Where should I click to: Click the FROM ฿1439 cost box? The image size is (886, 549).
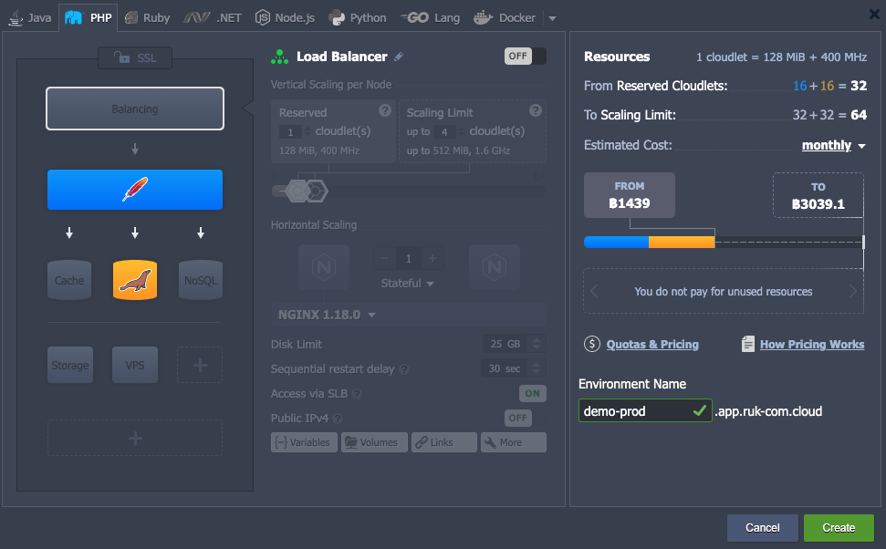pos(630,195)
